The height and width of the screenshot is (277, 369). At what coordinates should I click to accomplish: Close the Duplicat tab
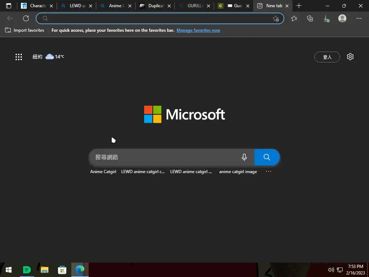(169, 6)
